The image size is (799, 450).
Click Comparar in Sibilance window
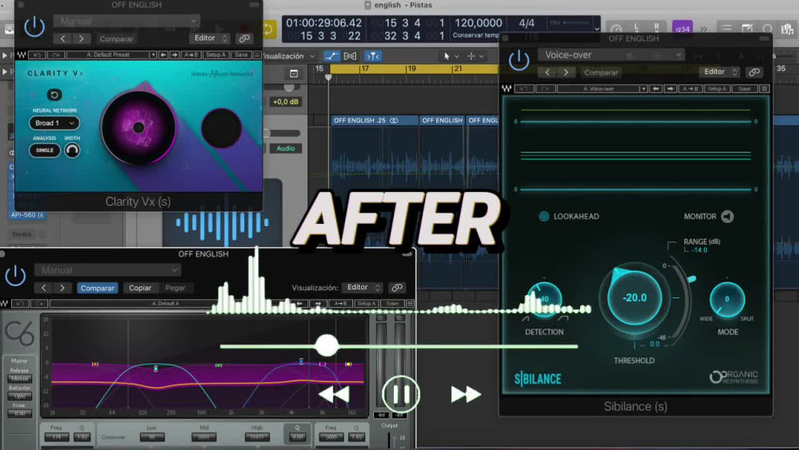click(x=601, y=73)
